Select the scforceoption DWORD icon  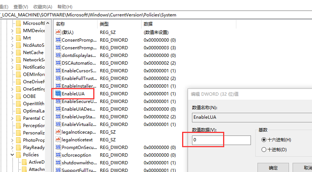[x=58, y=155]
